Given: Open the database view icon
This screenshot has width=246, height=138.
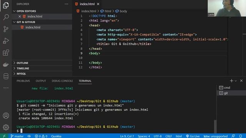Looking at the screenshot, I should [6, 76].
